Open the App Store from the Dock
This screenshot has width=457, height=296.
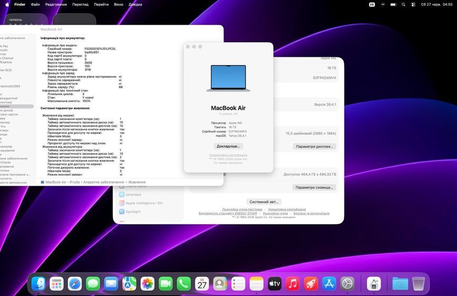click(329, 283)
